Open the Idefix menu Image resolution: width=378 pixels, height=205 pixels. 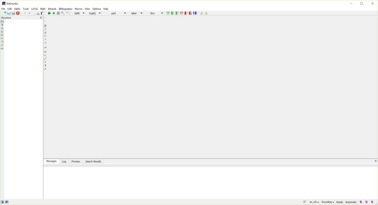[x=17, y=9]
